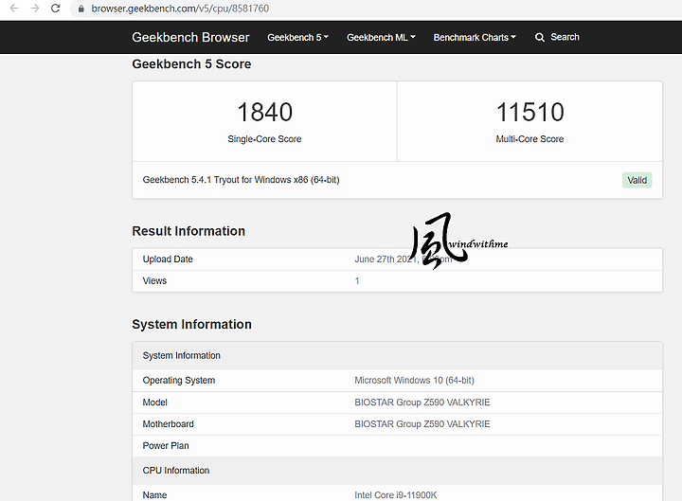Click the magnifier Search icon in navbar

click(x=540, y=37)
